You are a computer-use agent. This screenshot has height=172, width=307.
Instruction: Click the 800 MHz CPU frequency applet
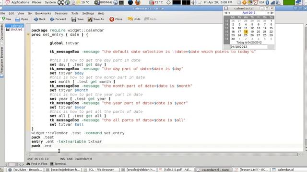point(103,2)
